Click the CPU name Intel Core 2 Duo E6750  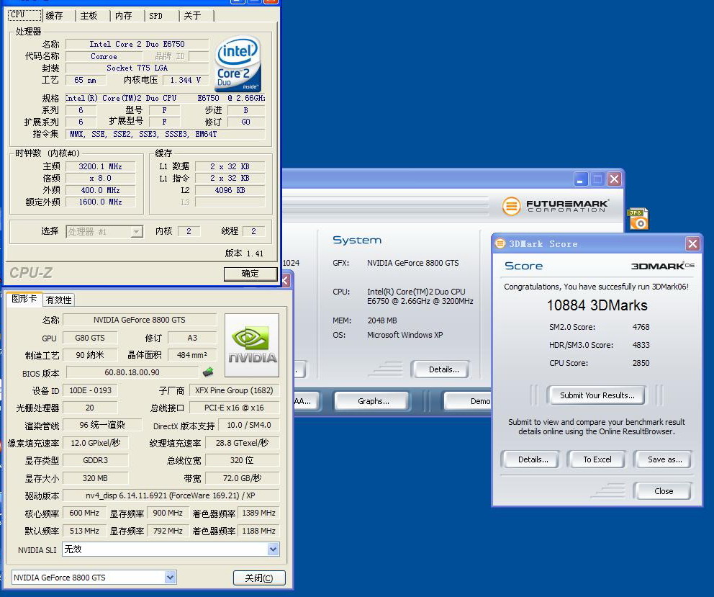137,44
